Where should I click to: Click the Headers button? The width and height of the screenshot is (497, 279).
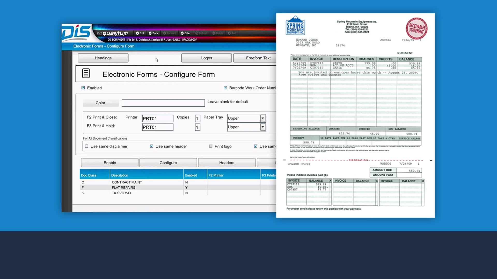(227, 163)
